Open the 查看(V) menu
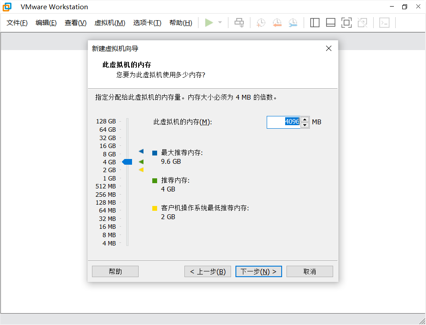426x325 pixels. pyautogui.click(x=76, y=23)
